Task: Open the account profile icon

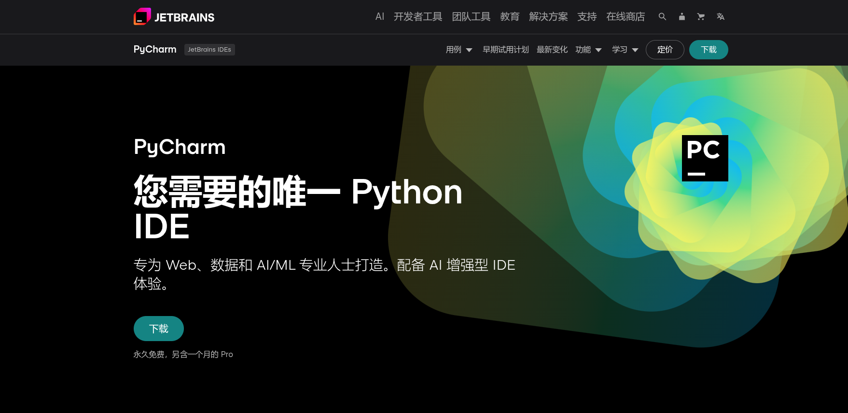Action: tap(681, 17)
